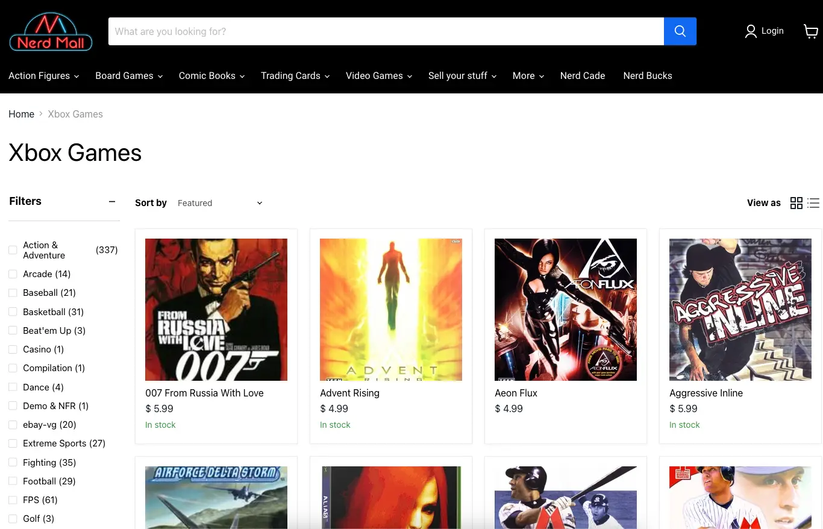Click into the search text field
This screenshot has width=823, height=529.
[x=386, y=31]
